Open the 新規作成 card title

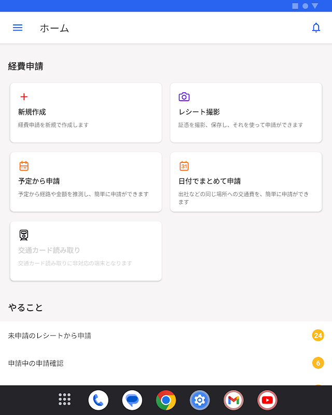(32, 112)
